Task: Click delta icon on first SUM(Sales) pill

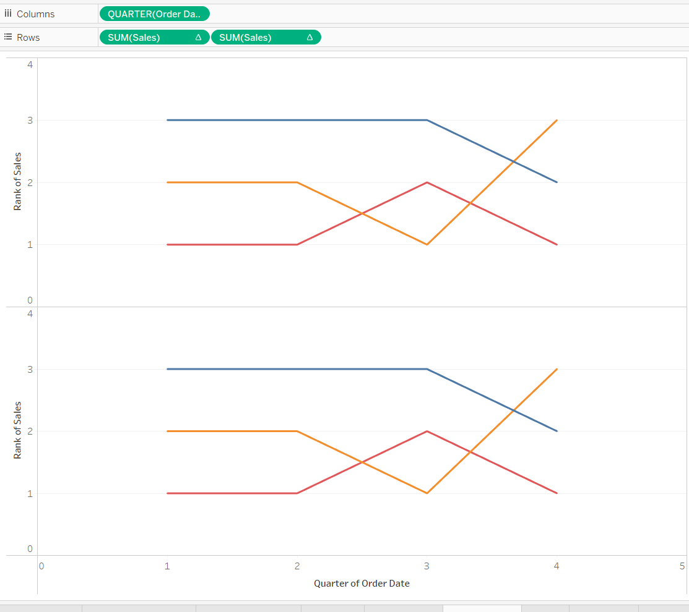Action: [x=198, y=37]
